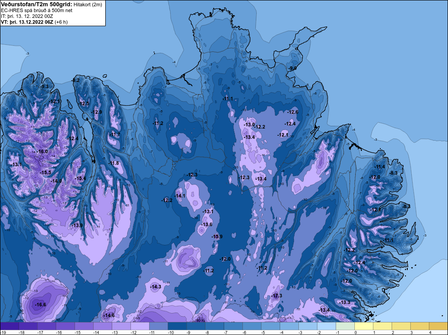Pick the -14.3 temperature label
The width and height of the screenshot is (448, 335).
click(156, 287)
